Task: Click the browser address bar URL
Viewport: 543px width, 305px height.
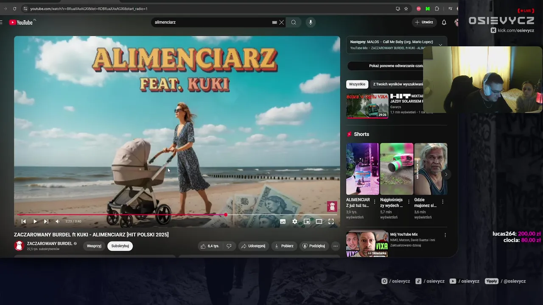Action: pos(89,8)
